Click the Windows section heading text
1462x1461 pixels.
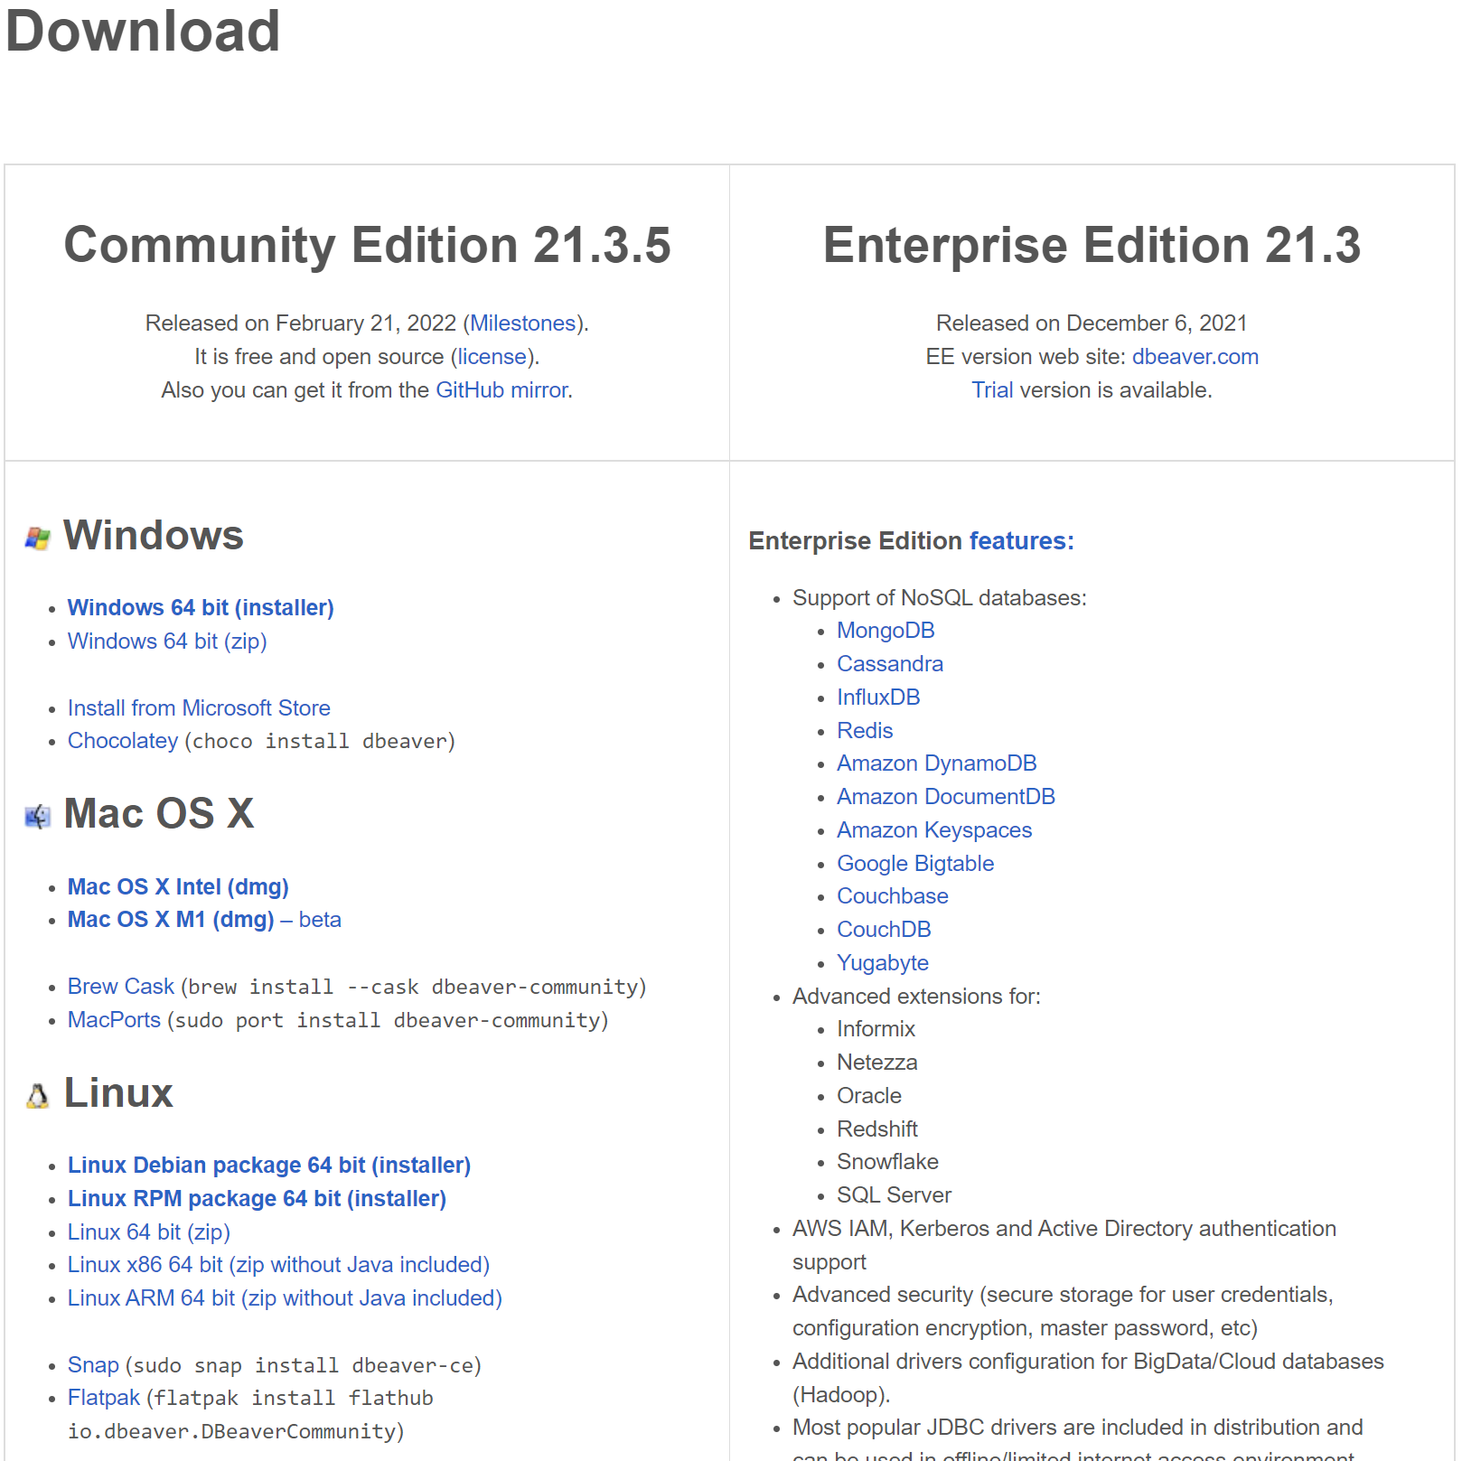coord(154,536)
